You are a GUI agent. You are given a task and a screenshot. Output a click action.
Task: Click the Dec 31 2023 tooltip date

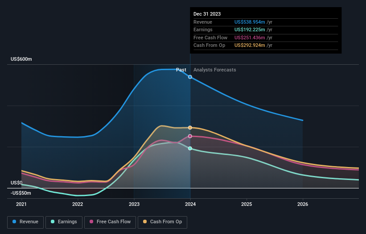click(207, 14)
